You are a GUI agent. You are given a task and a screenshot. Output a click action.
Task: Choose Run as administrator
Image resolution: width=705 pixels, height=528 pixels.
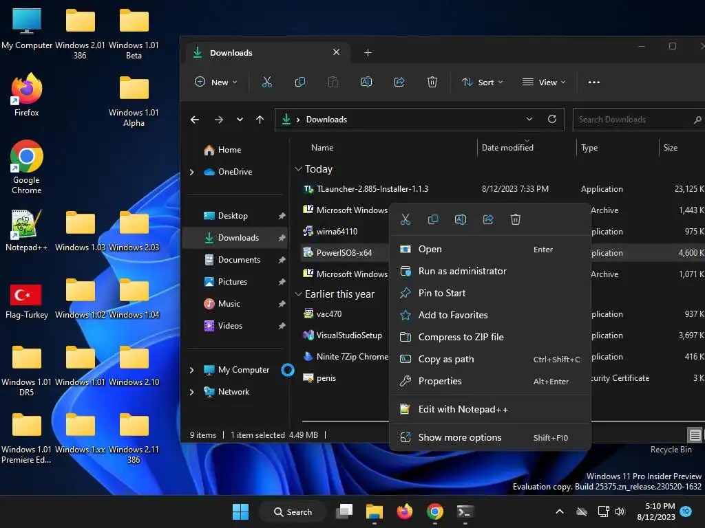[490, 271]
